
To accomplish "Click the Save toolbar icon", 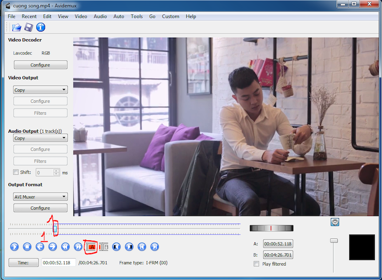I will coord(28,27).
